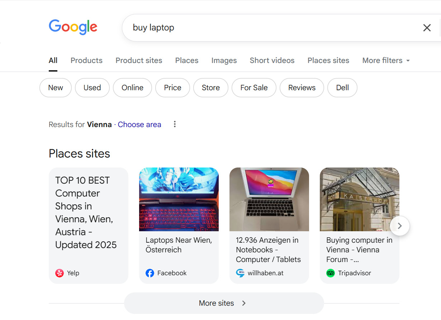The height and width of the screenshot is (320, 441).
Task: Click the Choose area link
Action: point(139,125)
